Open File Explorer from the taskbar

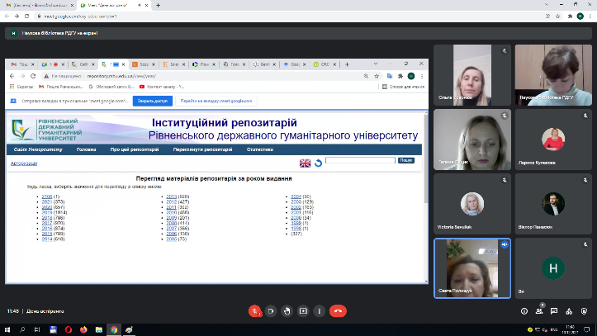pos(98,330)
